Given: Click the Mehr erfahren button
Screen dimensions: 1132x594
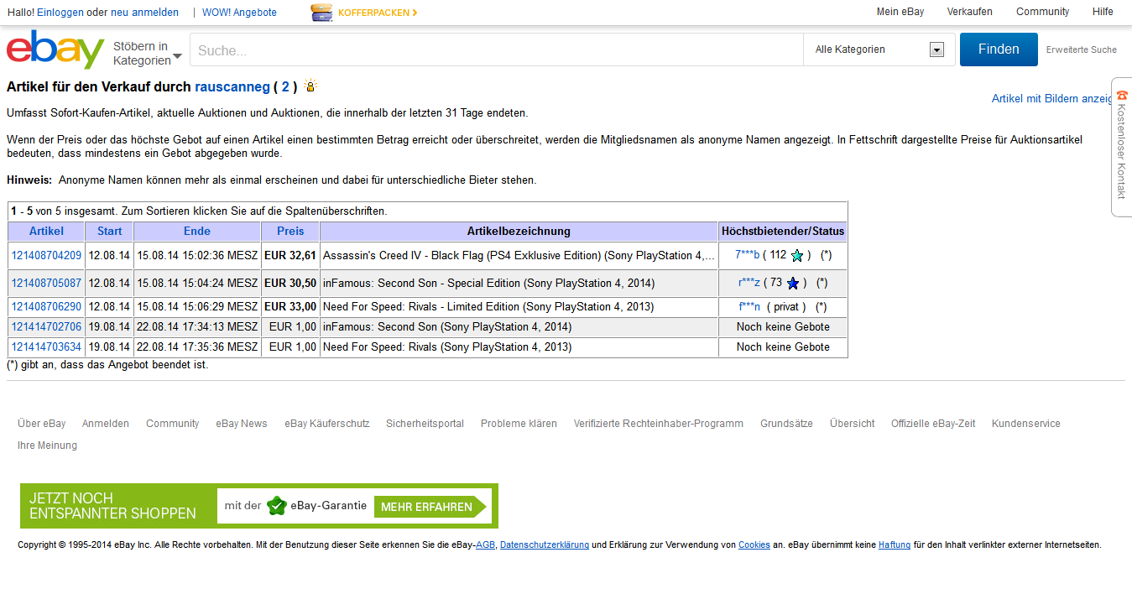Looking at the screenshot, I should tap(430, 507).
